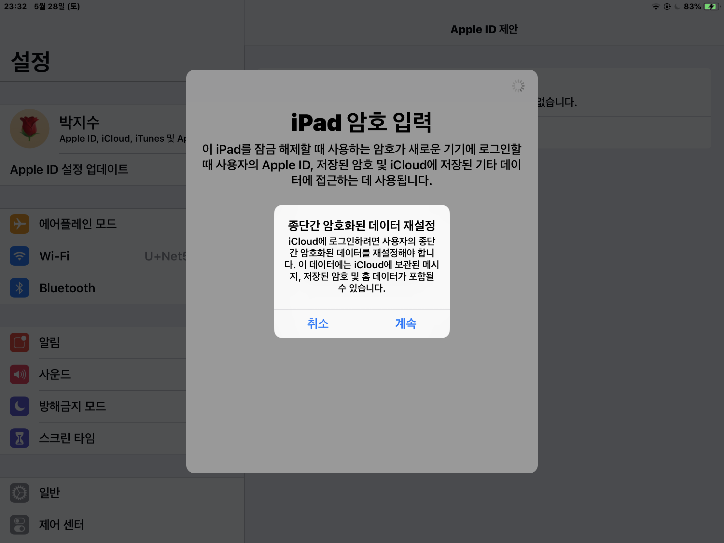Click the airplane mode icon
Viewport: 724px width, 543px height.
coord(19,224)
